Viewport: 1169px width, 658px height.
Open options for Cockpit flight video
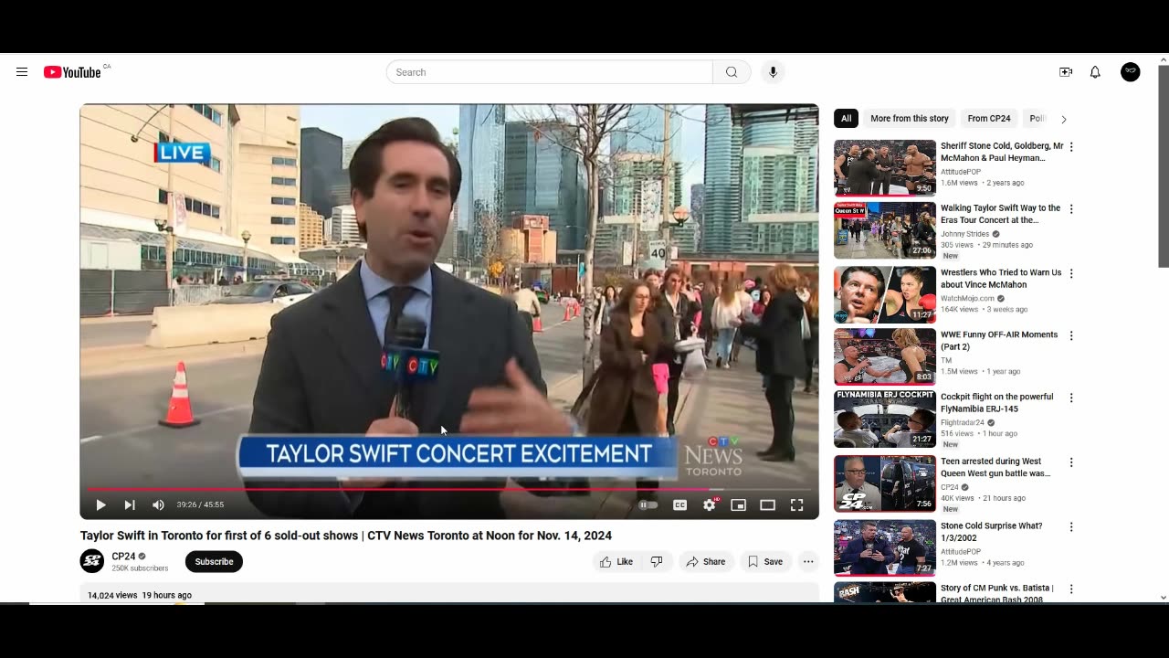pos(1071,398)
